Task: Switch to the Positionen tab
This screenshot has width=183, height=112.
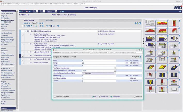Action: (x=50, y=20)
